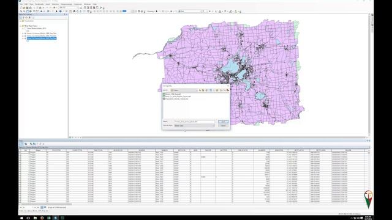Open the Drawing menu dropdown

151,11
